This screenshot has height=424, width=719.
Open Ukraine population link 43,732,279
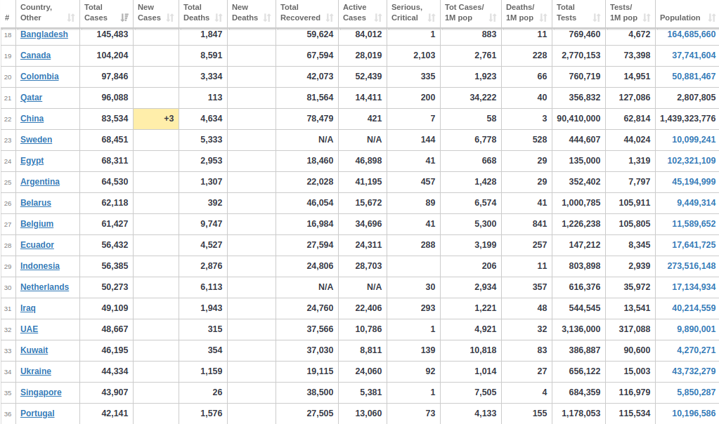694,371
